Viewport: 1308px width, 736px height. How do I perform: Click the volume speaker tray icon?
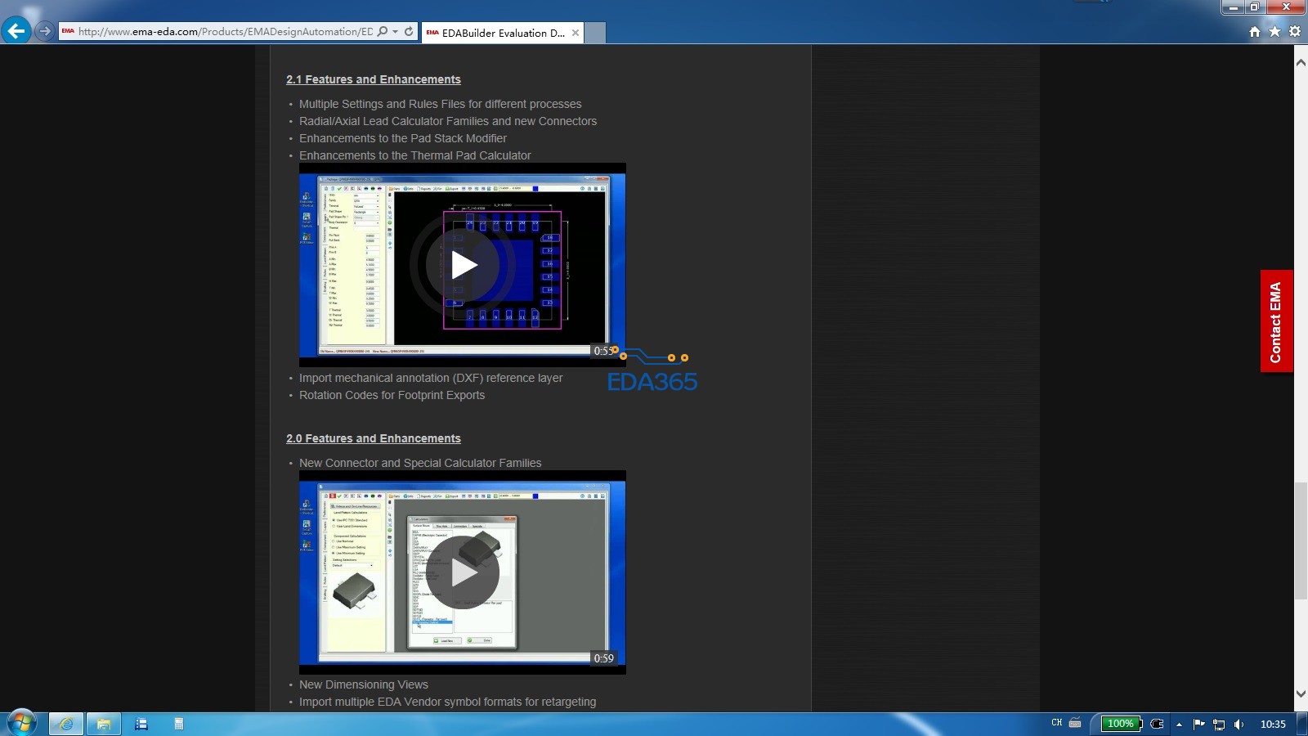pos(1239,725)
